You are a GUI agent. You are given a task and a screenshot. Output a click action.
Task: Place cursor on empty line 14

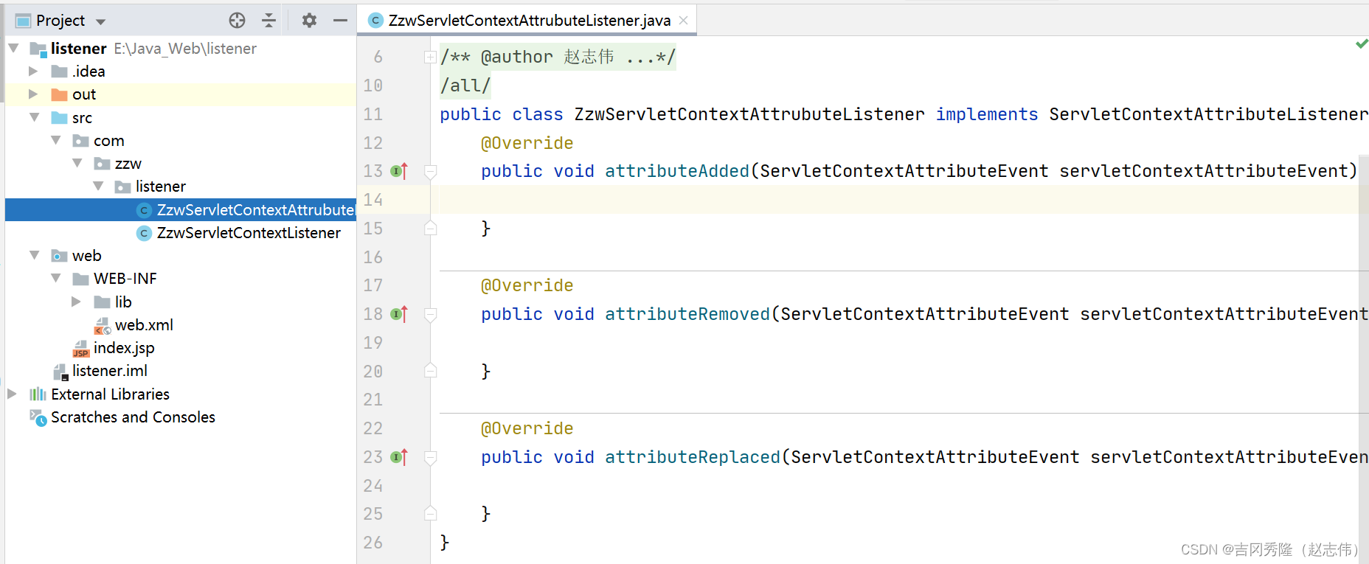(x=898, y=200)
